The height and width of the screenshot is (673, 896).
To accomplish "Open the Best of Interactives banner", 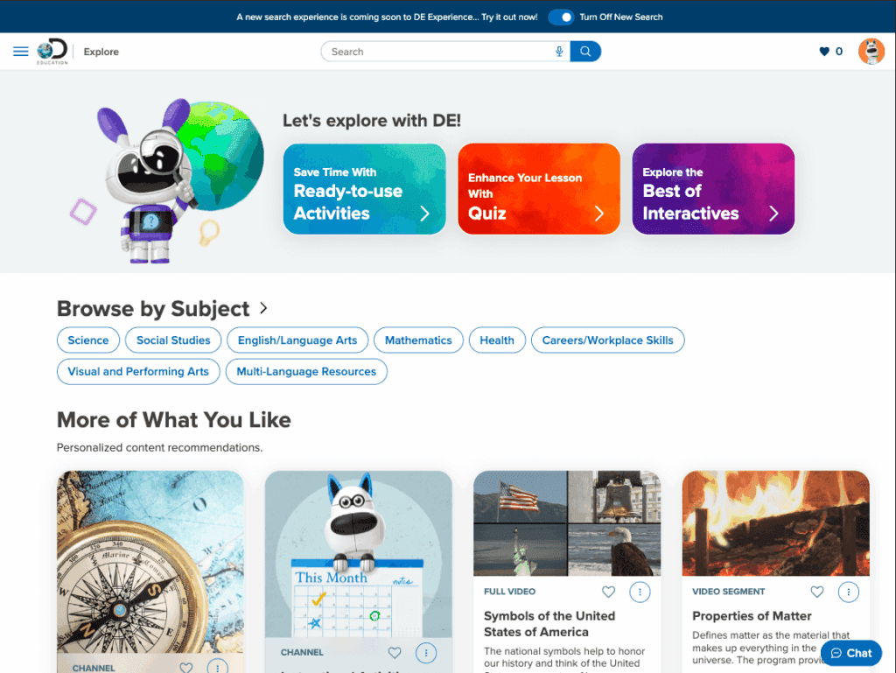I will pyautogui.click(x=713, y=189).
